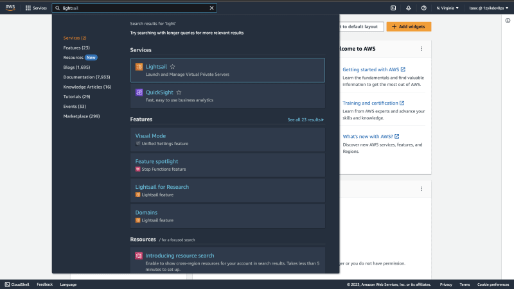The image size is (514, 289).
Task: Click the Unified Settings feature icon
Action: pyautogui.click(x=137, y=143)
